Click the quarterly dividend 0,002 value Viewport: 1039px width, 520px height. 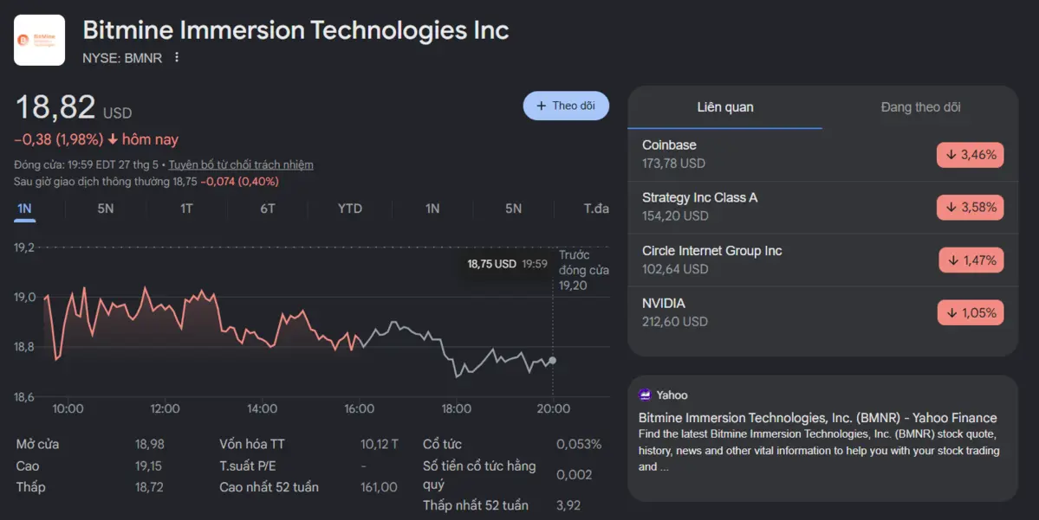point(574,474)
